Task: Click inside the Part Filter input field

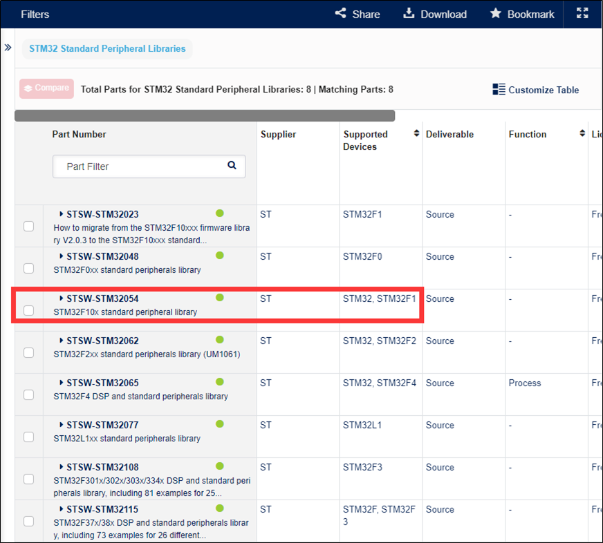Action: pos(131,166)
